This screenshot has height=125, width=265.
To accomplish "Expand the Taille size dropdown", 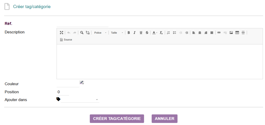I will (117, 33).
